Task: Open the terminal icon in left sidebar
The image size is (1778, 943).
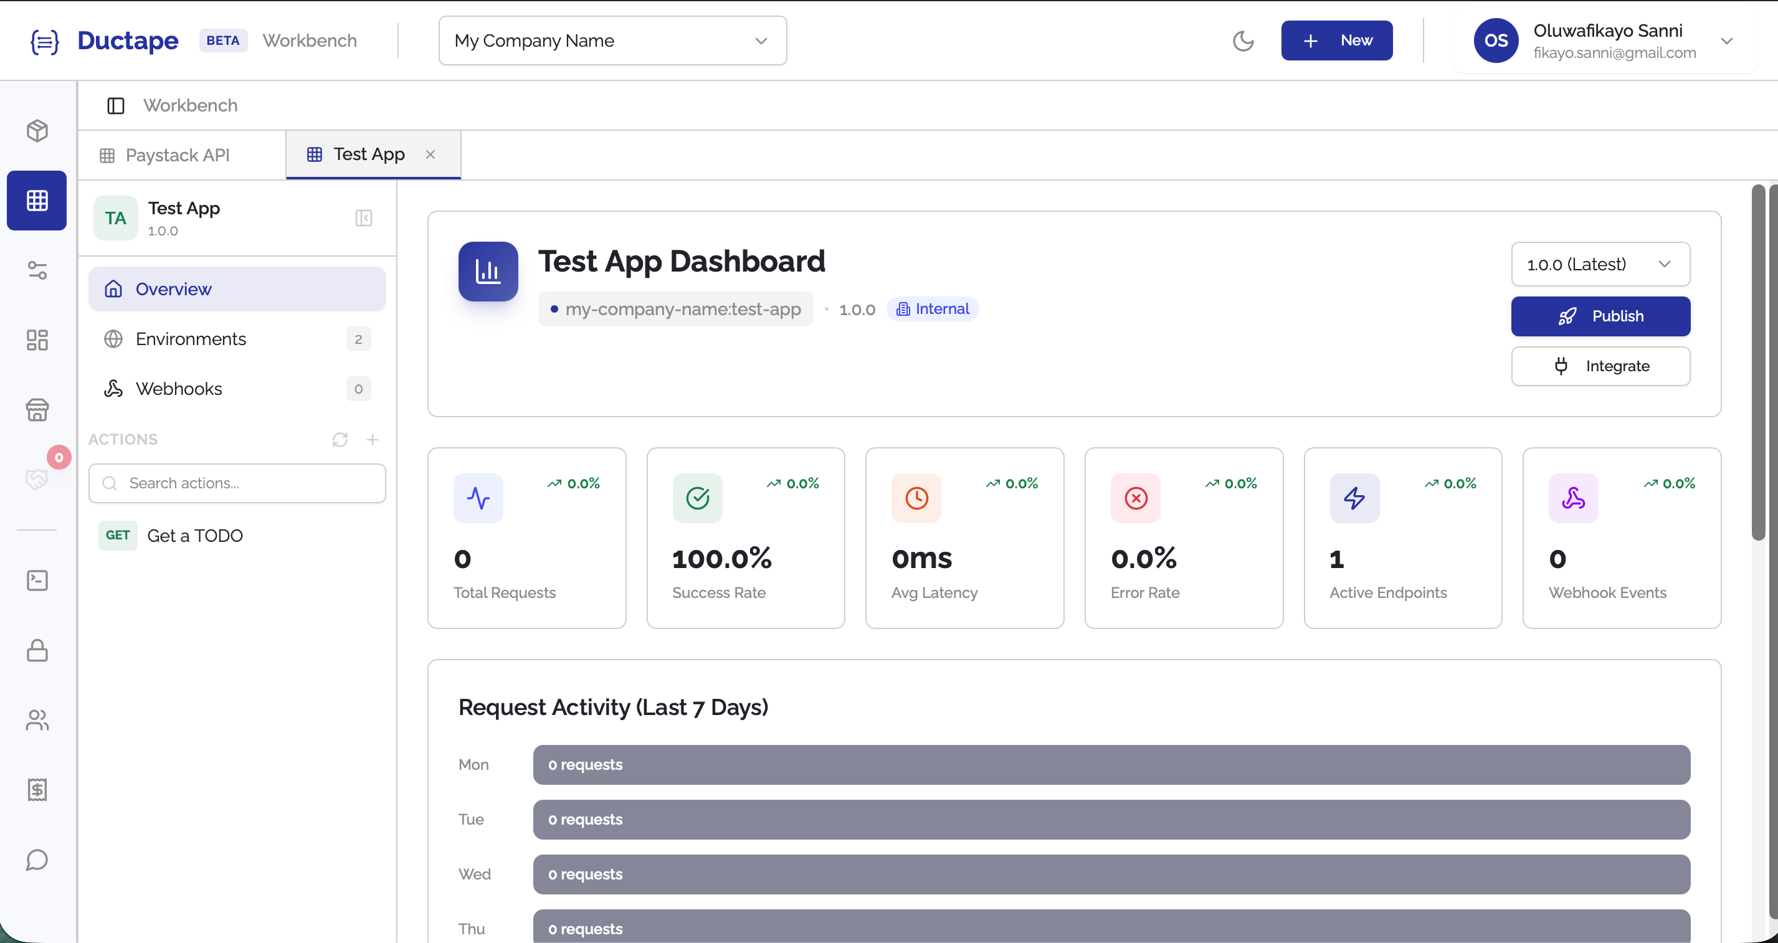Action: click(37, 580)
